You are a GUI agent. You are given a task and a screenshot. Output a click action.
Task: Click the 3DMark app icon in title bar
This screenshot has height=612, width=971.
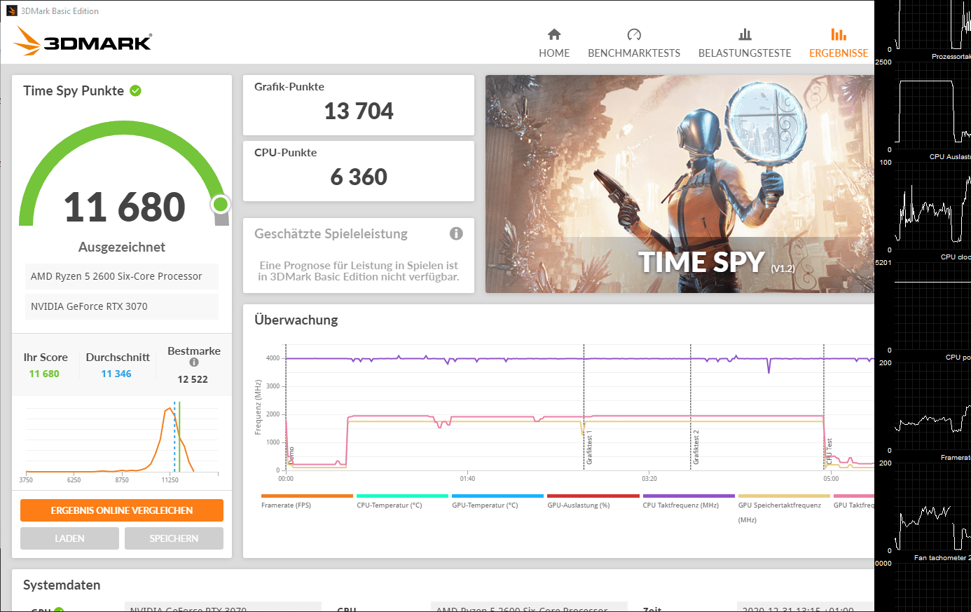[x=12, y=11]
